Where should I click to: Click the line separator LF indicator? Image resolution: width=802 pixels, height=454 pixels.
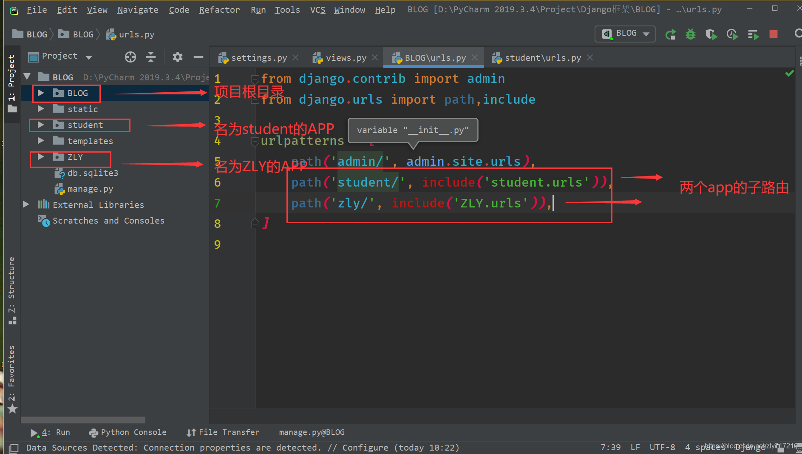point(635,447)
